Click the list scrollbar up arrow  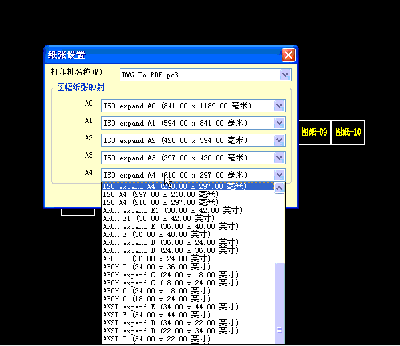[280, 188]
